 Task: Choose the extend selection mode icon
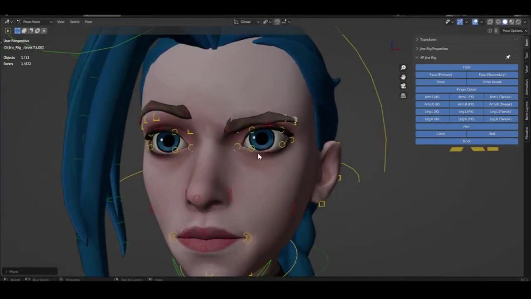24,30
